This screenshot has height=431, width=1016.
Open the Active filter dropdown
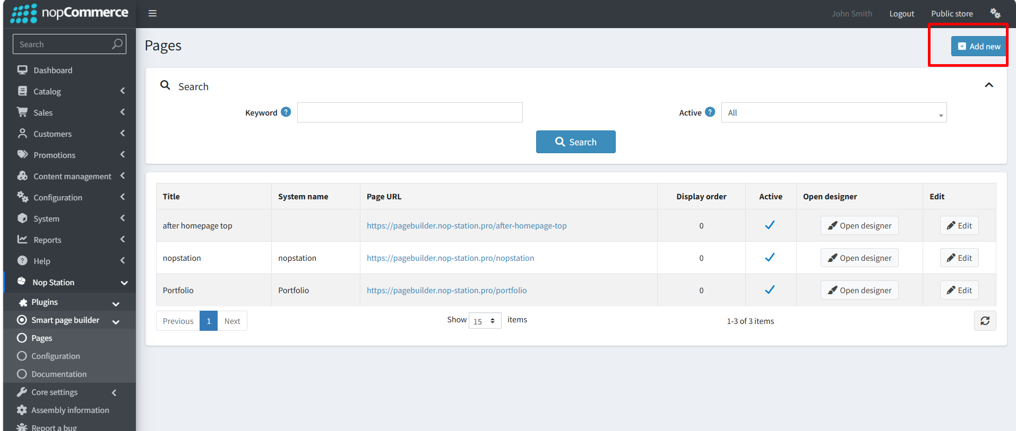coord(834,112)
